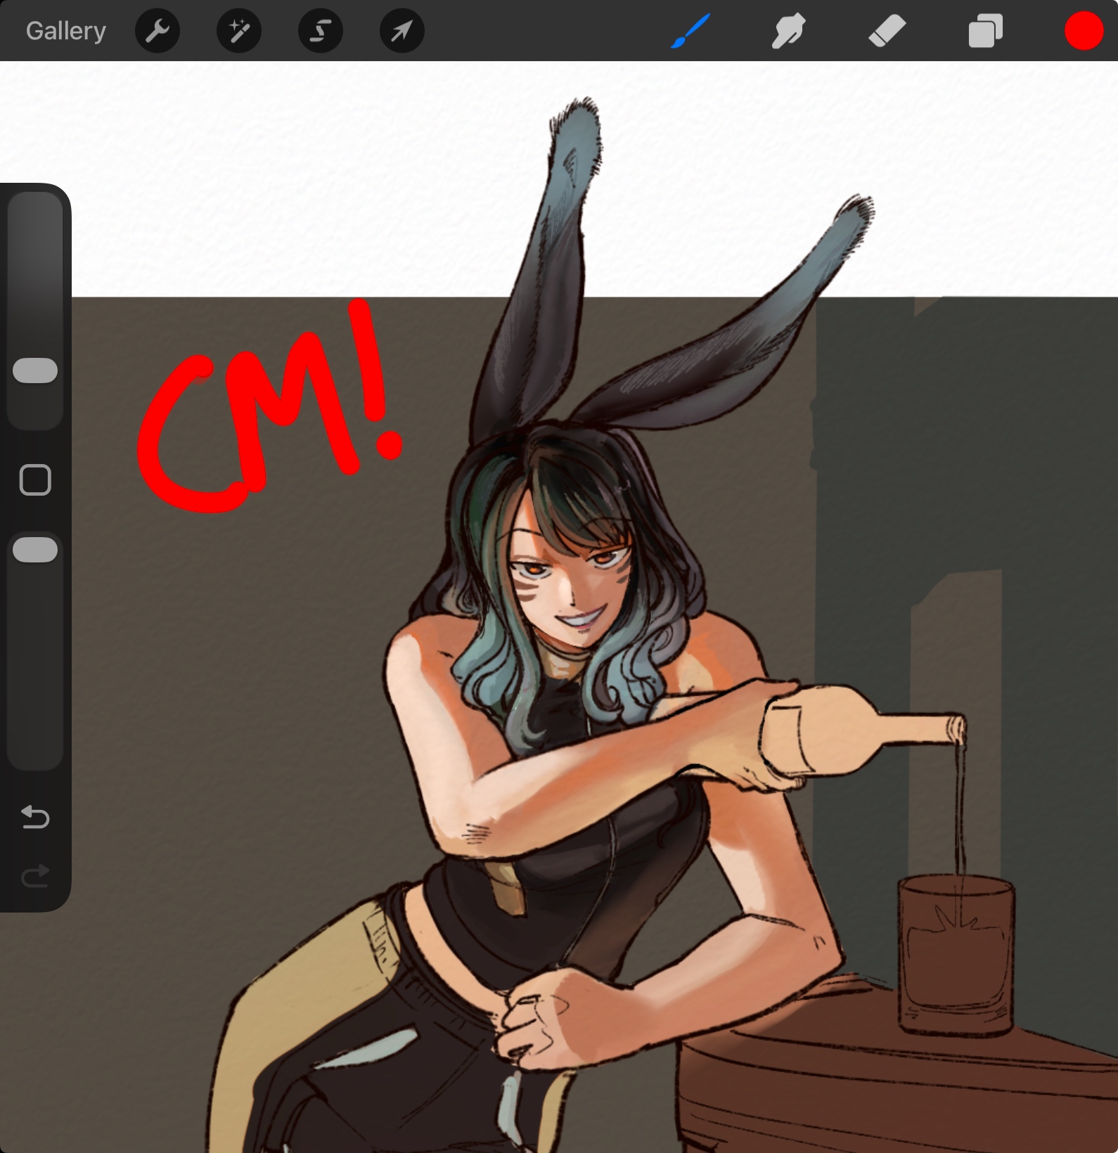Image resolution: width=1118 pixels, height=1153 pixels.
Task: Activate the Selection tool
Action: [x=321, y=31]
